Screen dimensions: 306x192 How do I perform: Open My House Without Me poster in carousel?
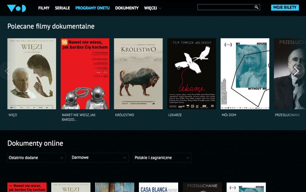tap(245, 74)
